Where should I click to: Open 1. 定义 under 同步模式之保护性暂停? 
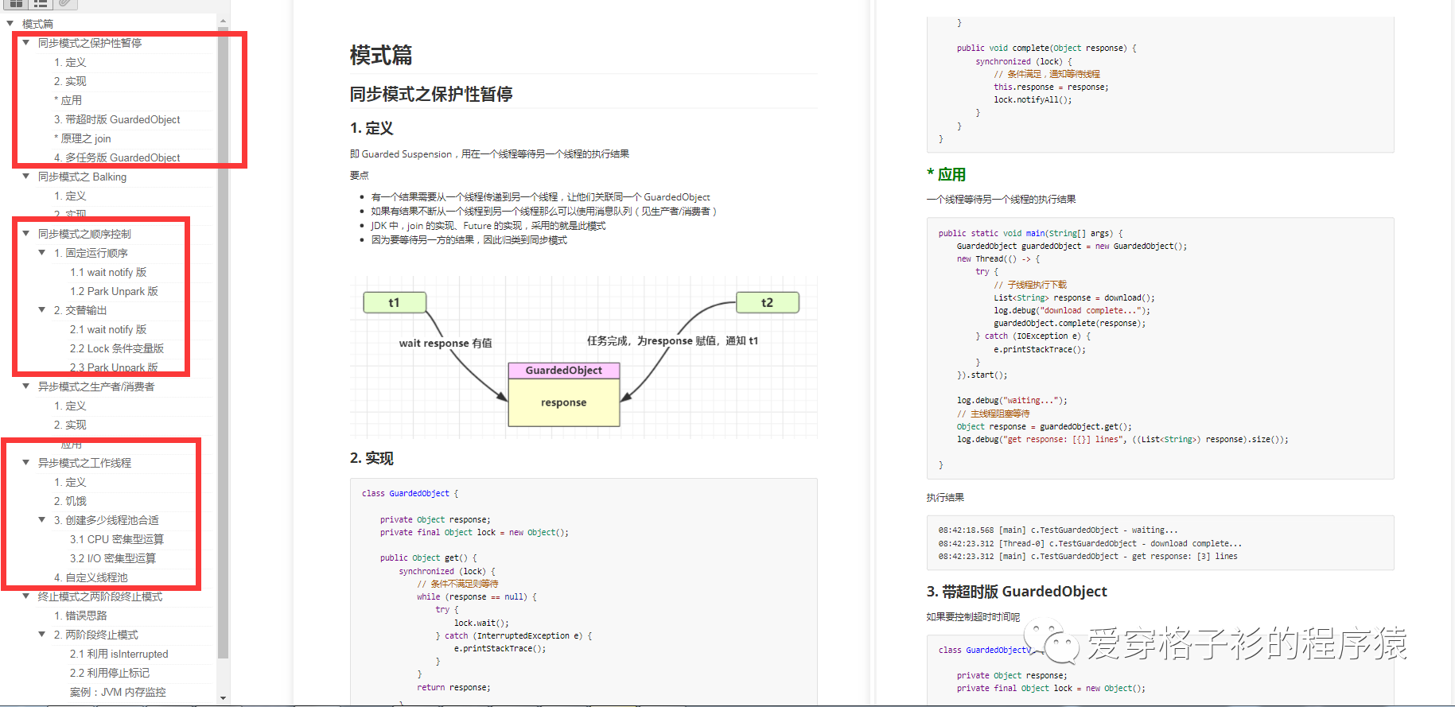pos(70,62)
